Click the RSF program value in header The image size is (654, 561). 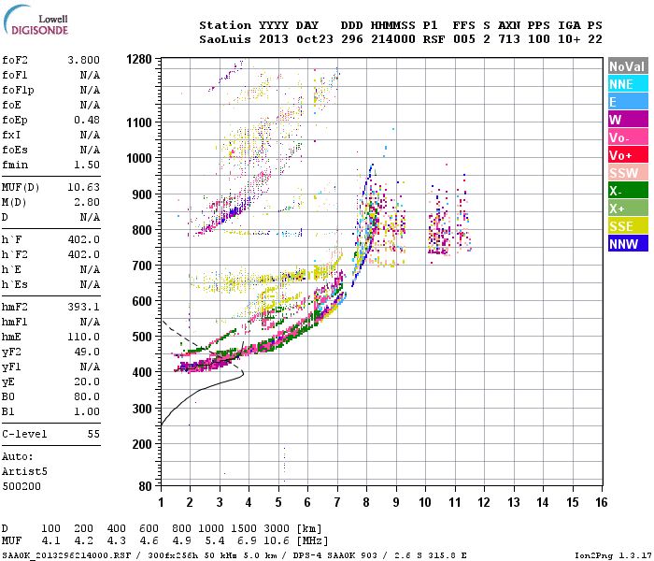point(434,39)
